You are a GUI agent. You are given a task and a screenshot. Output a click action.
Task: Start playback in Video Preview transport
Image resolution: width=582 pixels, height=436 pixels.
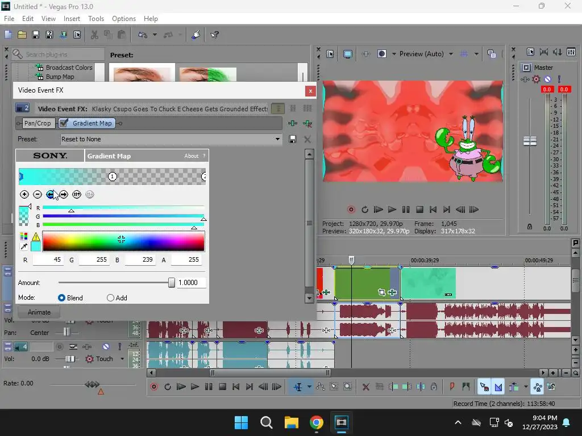[x=392, y=210]
